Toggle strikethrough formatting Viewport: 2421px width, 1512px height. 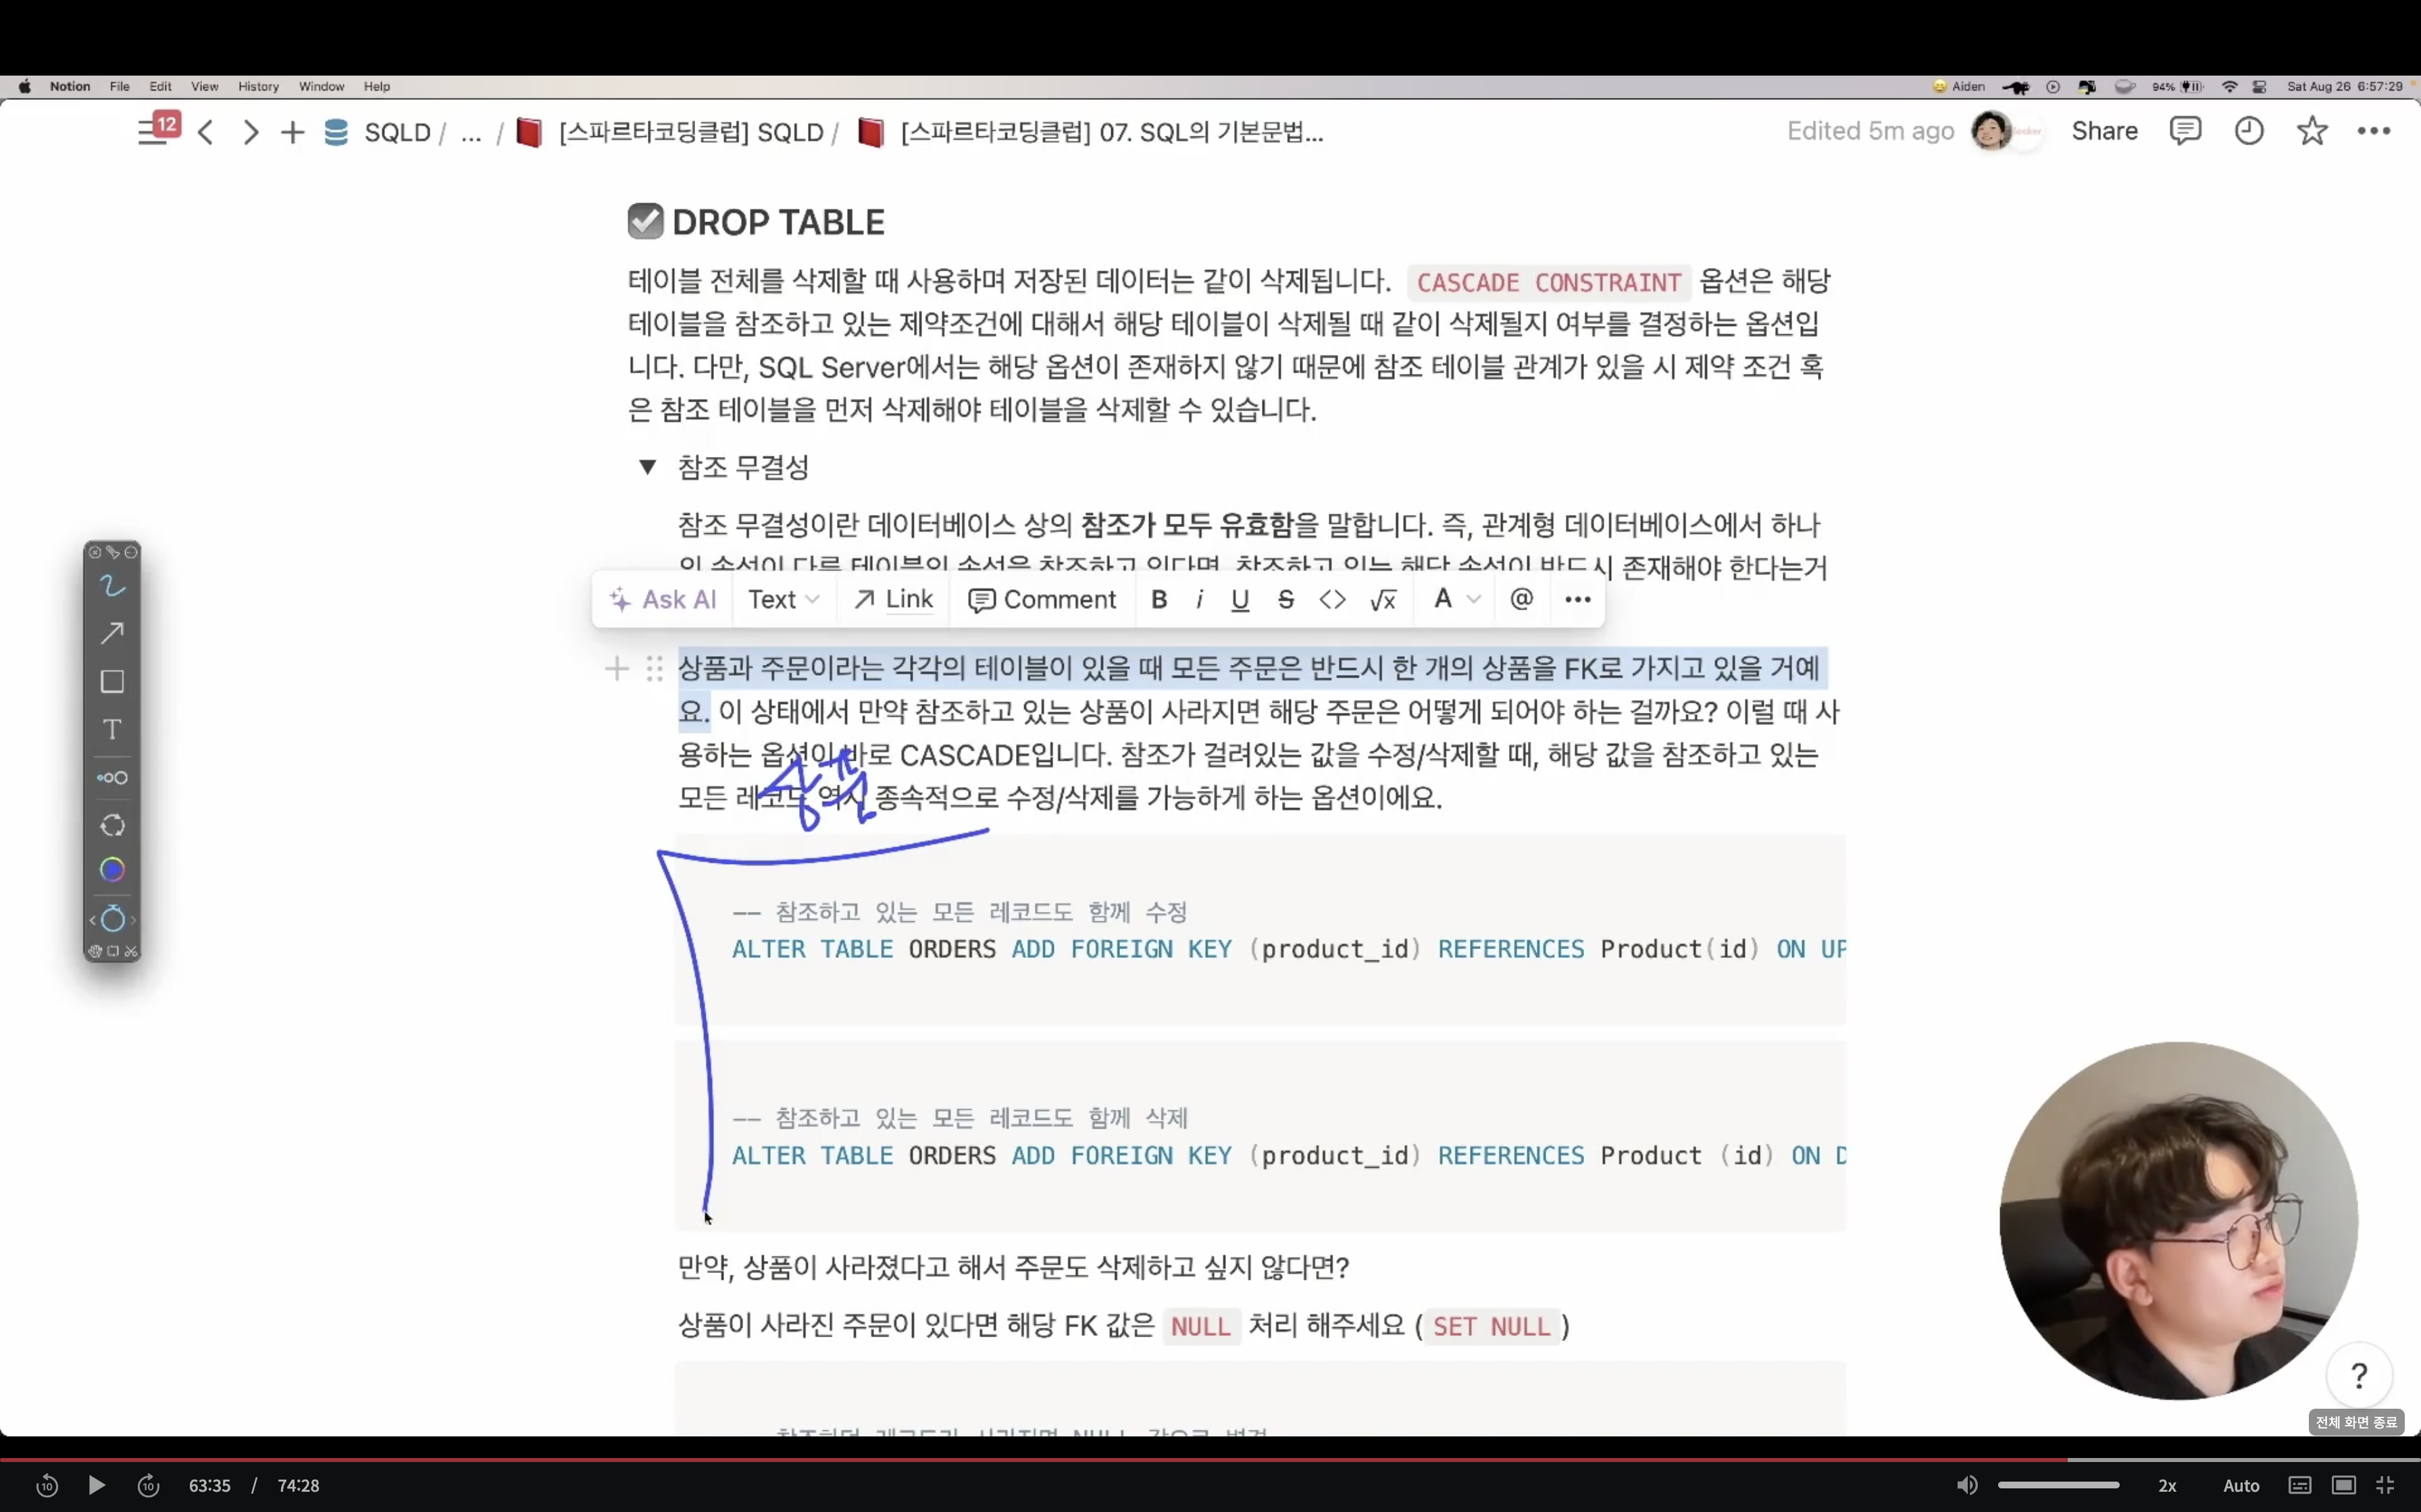[1285, 599]
